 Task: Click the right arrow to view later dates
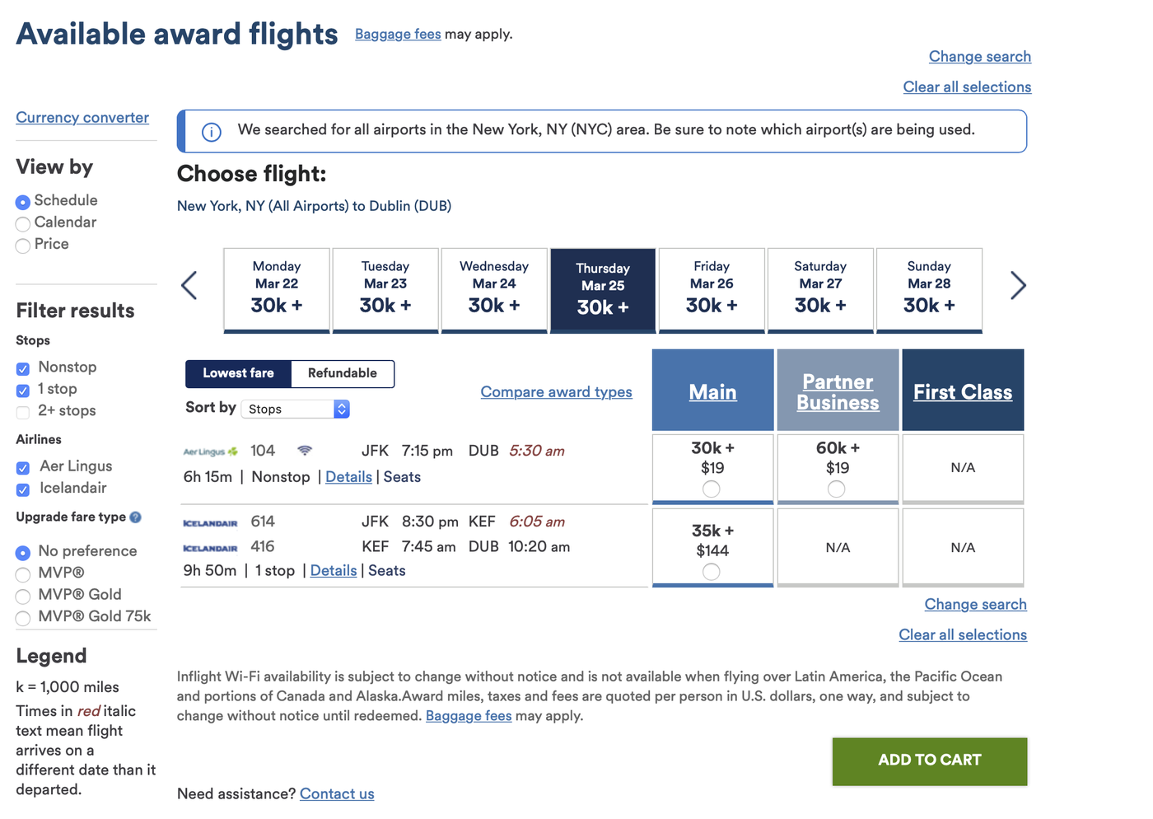(x=1019, y=285)
